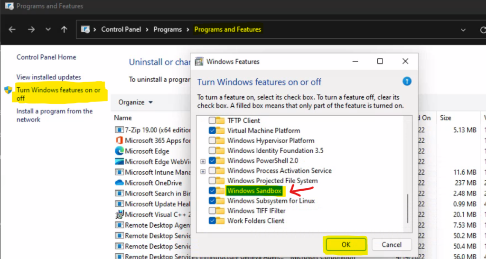Click the Work Folders Client folder icon

(220, 221)
